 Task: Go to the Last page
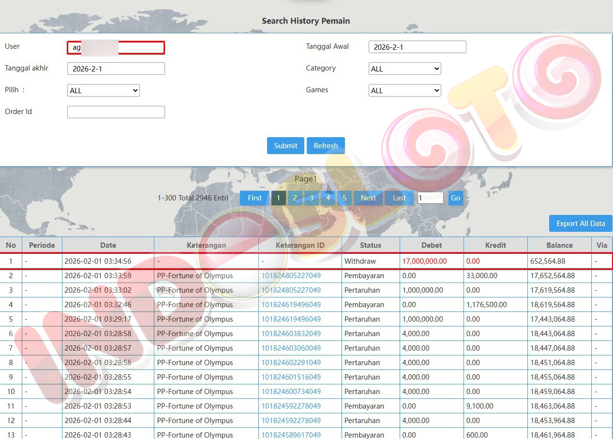[x=399, y=198]
